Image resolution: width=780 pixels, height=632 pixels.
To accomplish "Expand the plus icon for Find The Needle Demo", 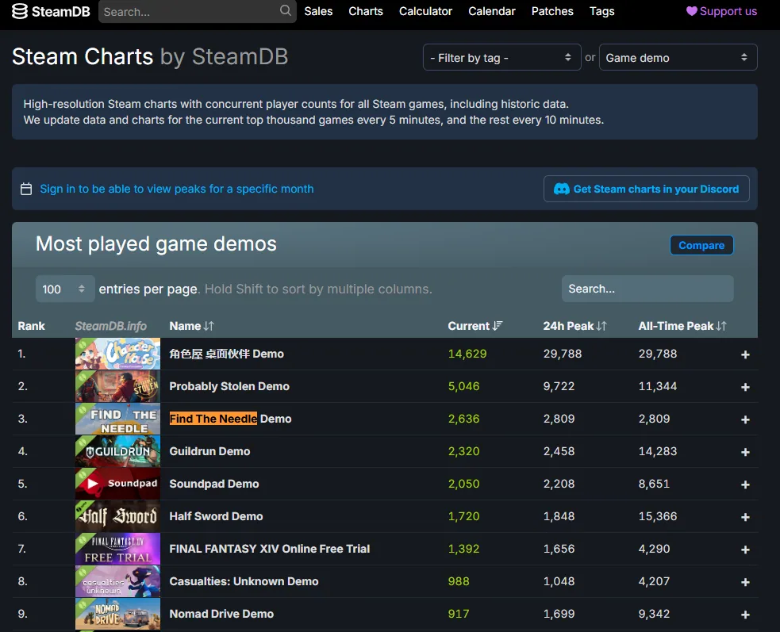I will pyautogui.click(x=745, y=419).
